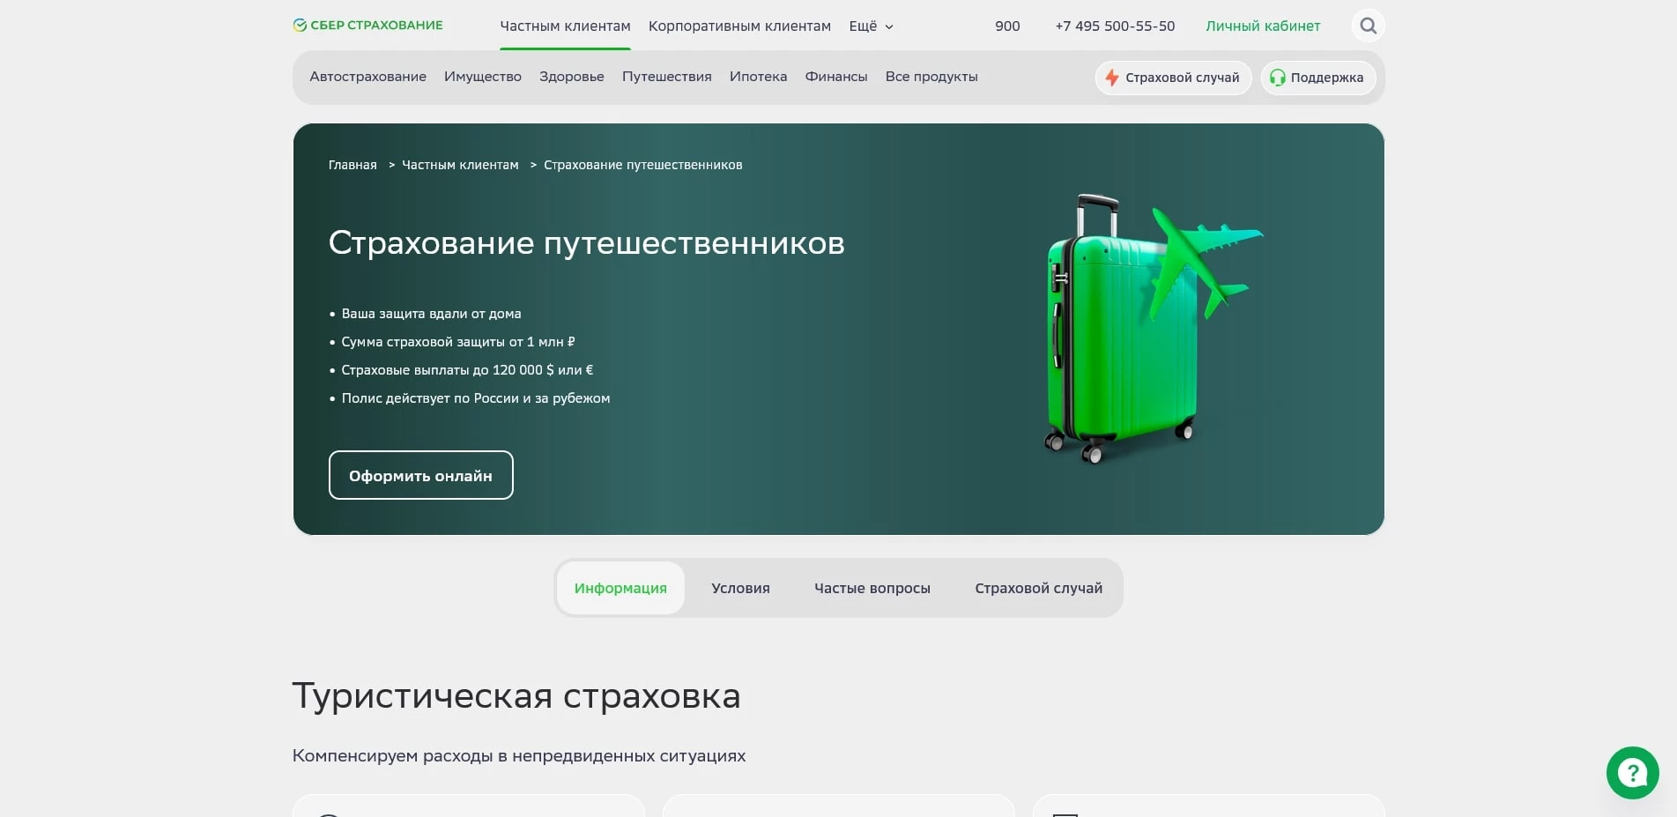Expand the Ещё dropdown menu

[x=869, y=26]
